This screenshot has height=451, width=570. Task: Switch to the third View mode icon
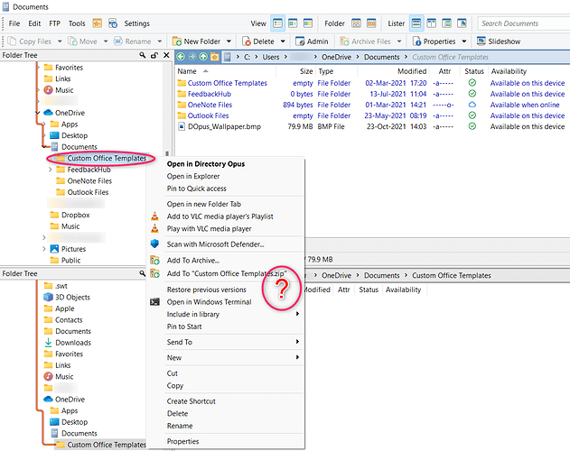click(307, 23)
